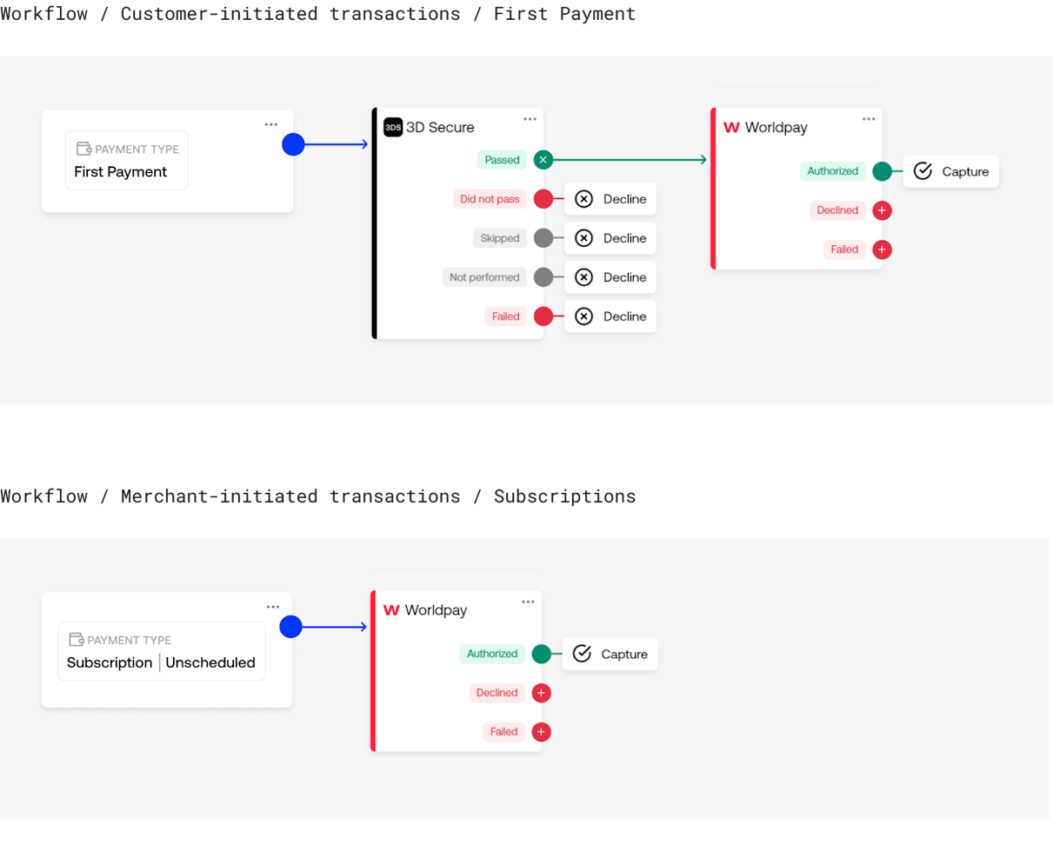Click the green Authorized dot in Subscriptions workflow
Image resolution: width=1053 pixels, height=845 pixels.
542,654
